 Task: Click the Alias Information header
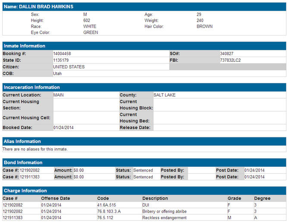coord(144,141)
